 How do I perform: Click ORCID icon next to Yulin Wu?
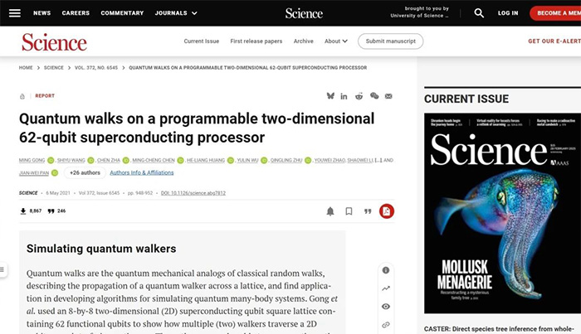pyautogui.click(x=264, y=160)
